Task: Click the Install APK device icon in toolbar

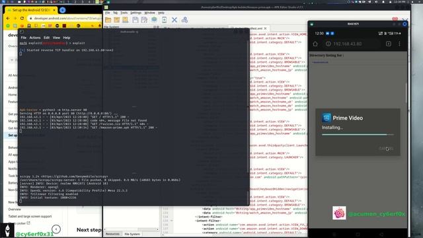Action: (x=165, y=20)
